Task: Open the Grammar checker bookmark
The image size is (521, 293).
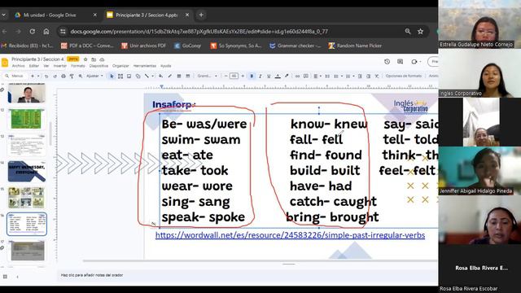Action: point(295,46)
